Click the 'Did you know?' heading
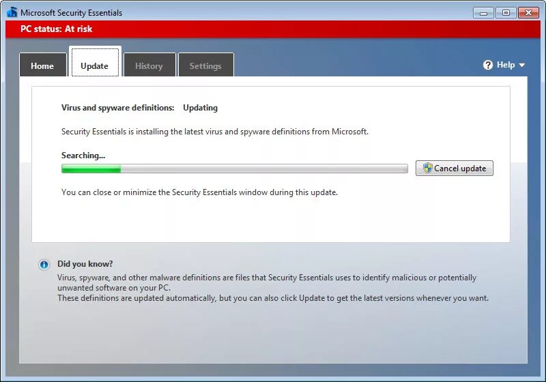The width and height of the screenshot is (546, 382). click(x=85, y=264)
